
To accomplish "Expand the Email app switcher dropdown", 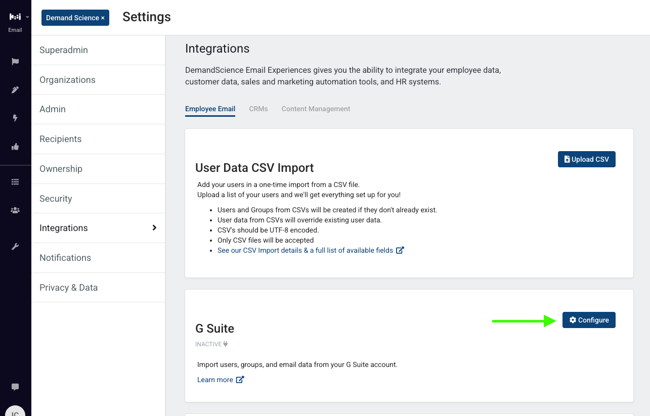I will click(x=15, y=22).
